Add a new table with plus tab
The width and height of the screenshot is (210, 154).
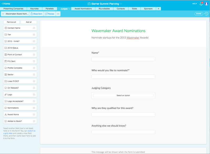point(158,9)
